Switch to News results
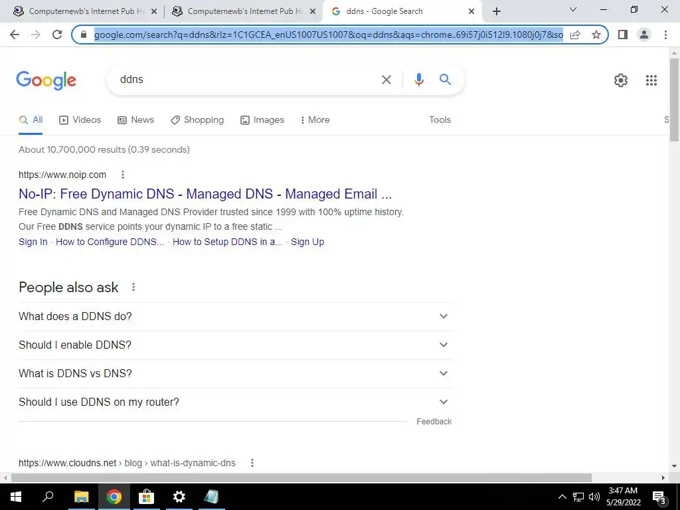The width and height of the screenshot is (680, 510). tap(136, 120)
